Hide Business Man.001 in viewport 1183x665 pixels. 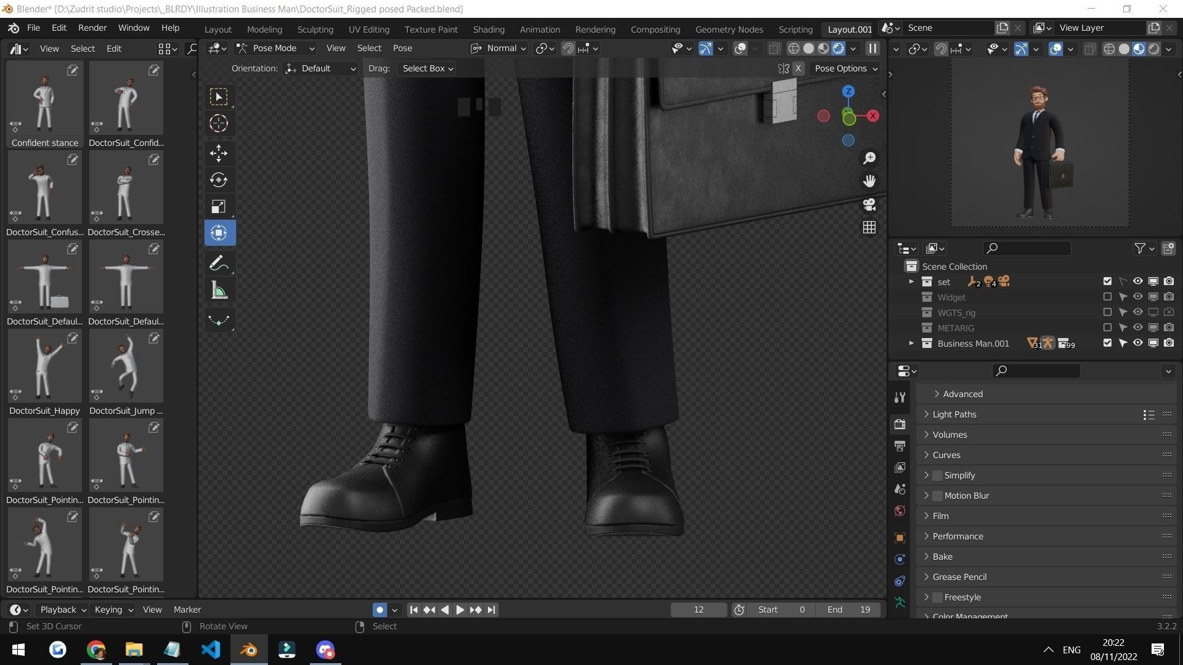click(1138, 343)
